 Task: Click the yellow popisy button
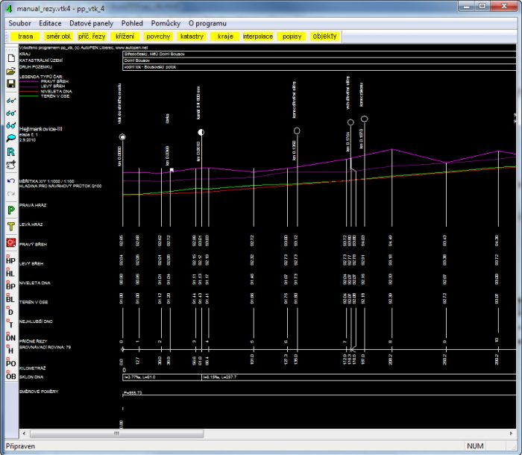tap(292, 37)
